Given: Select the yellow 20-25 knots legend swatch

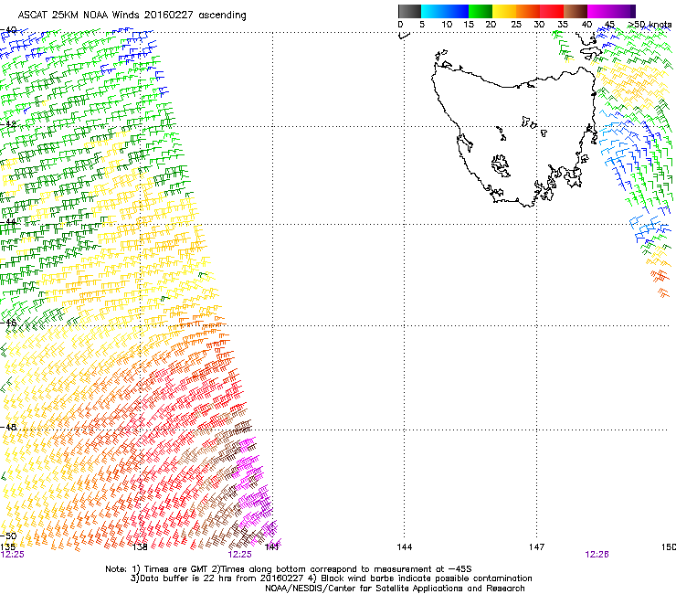Looking at the screenshot, I should (504, 11).
